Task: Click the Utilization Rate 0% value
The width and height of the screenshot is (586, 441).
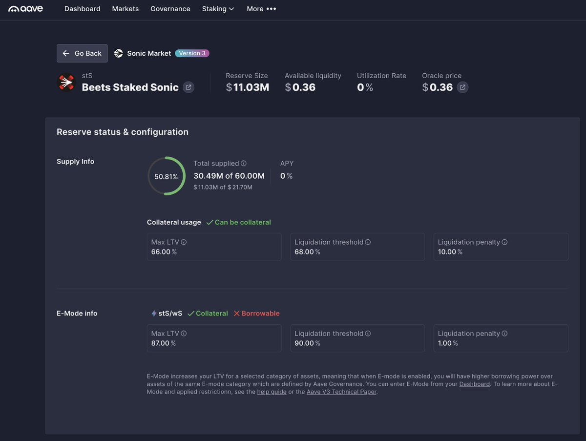Action: 365,87
